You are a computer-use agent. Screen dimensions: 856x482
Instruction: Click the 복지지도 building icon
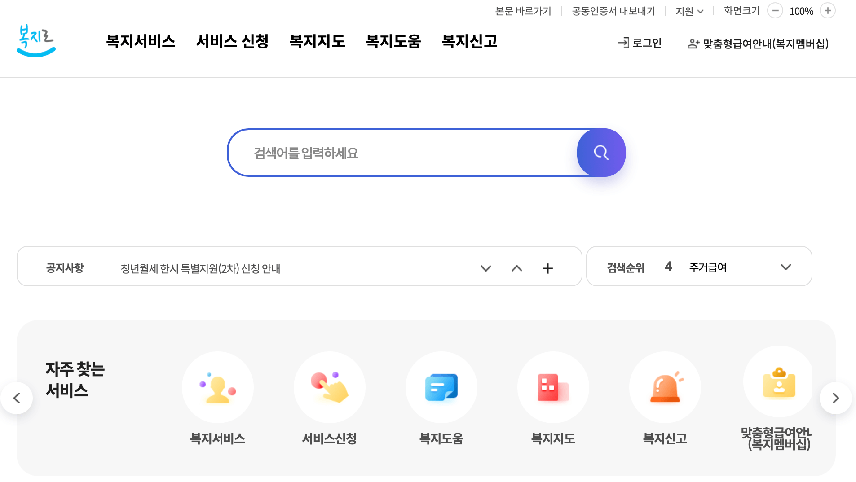tap(553, 387)
